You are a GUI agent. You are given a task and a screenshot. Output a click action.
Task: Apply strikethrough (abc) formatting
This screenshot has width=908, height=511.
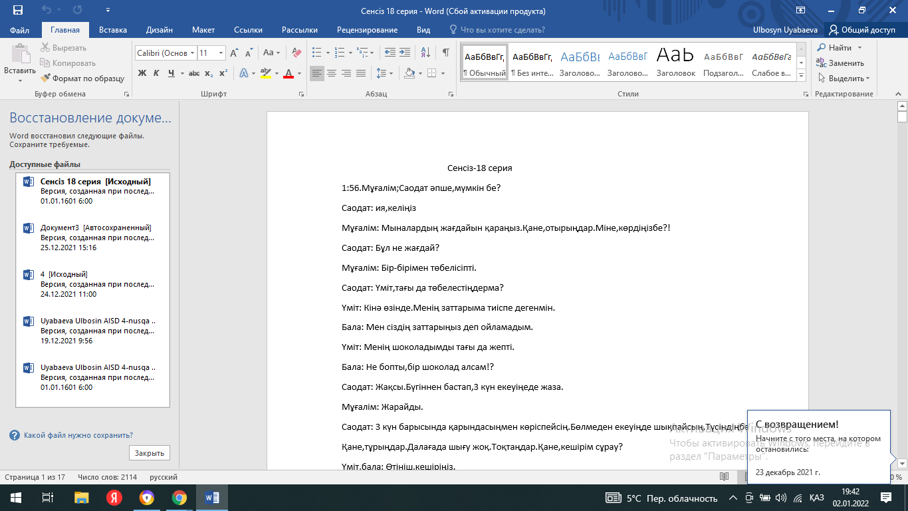click(194, 73)
